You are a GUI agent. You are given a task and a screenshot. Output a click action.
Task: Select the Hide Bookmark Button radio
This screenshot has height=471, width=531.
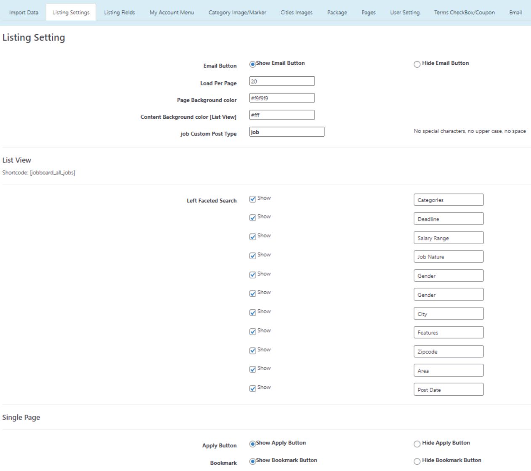pos(417,461)
